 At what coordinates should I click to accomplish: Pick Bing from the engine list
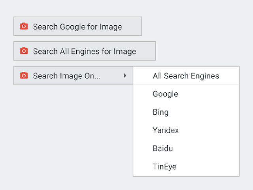[x=186, y=112]
